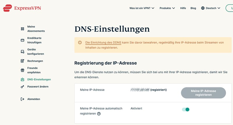Click the ExpressVPN logo
The image size is (233, 125).
coord(22,8)
